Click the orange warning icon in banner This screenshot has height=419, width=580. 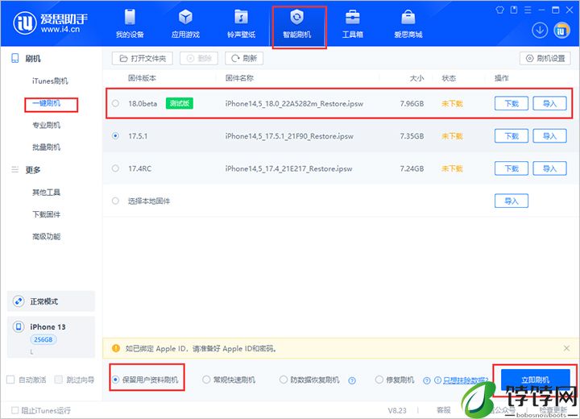pos(116,348)
